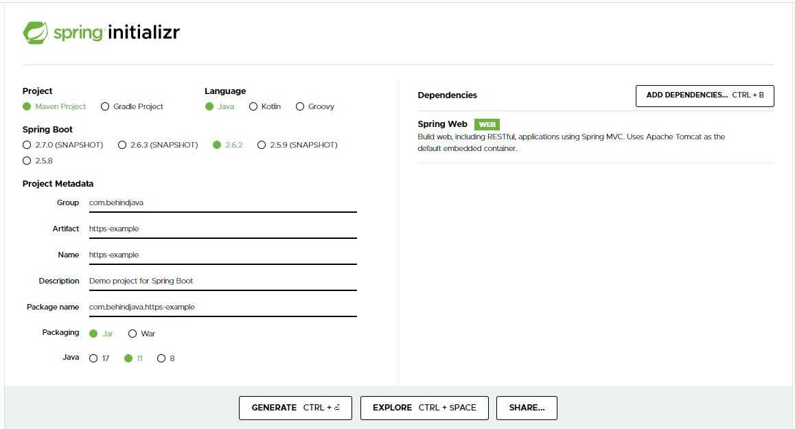Viewport: 795px width, 429px height.
Task: Click the Generate button
Action: point(296,408)
